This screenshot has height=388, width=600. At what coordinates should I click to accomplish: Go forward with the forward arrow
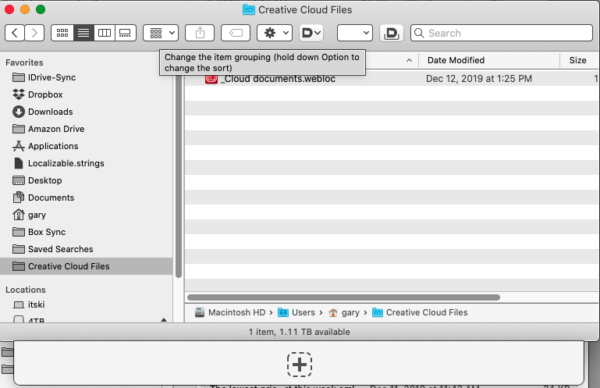pos(34,33)
